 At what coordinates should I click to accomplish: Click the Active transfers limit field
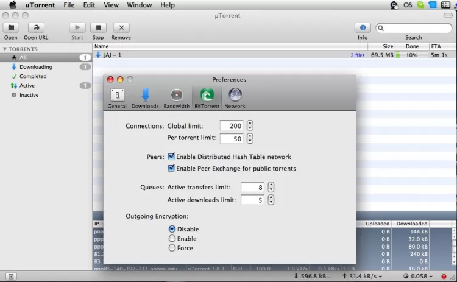coord(252,188)
